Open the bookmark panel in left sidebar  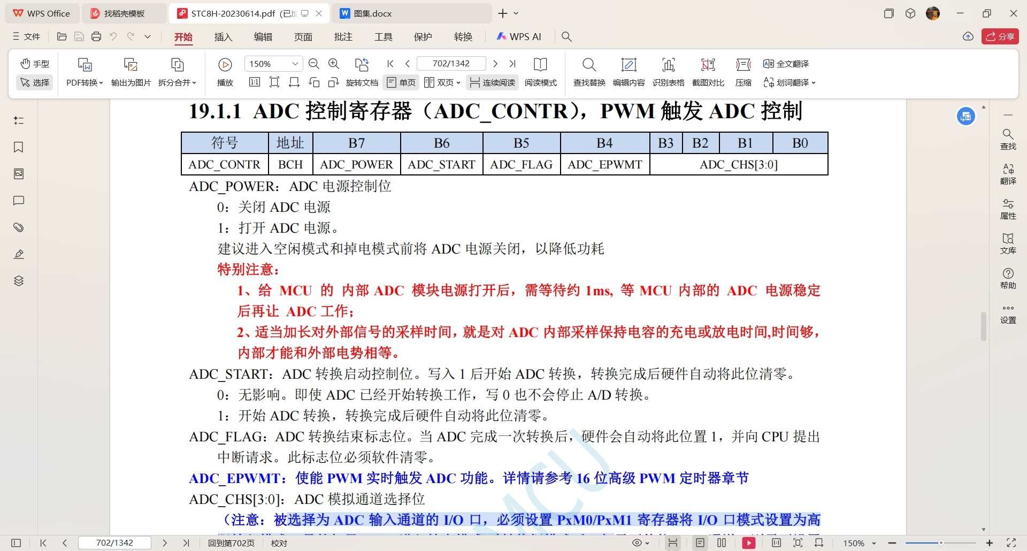coord(19,147)
